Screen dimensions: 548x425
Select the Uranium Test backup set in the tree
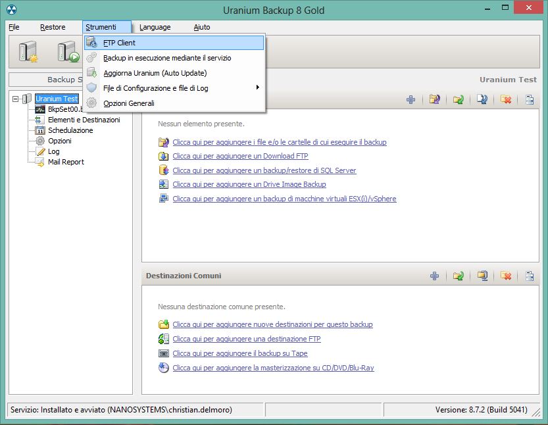coord(57,99)
